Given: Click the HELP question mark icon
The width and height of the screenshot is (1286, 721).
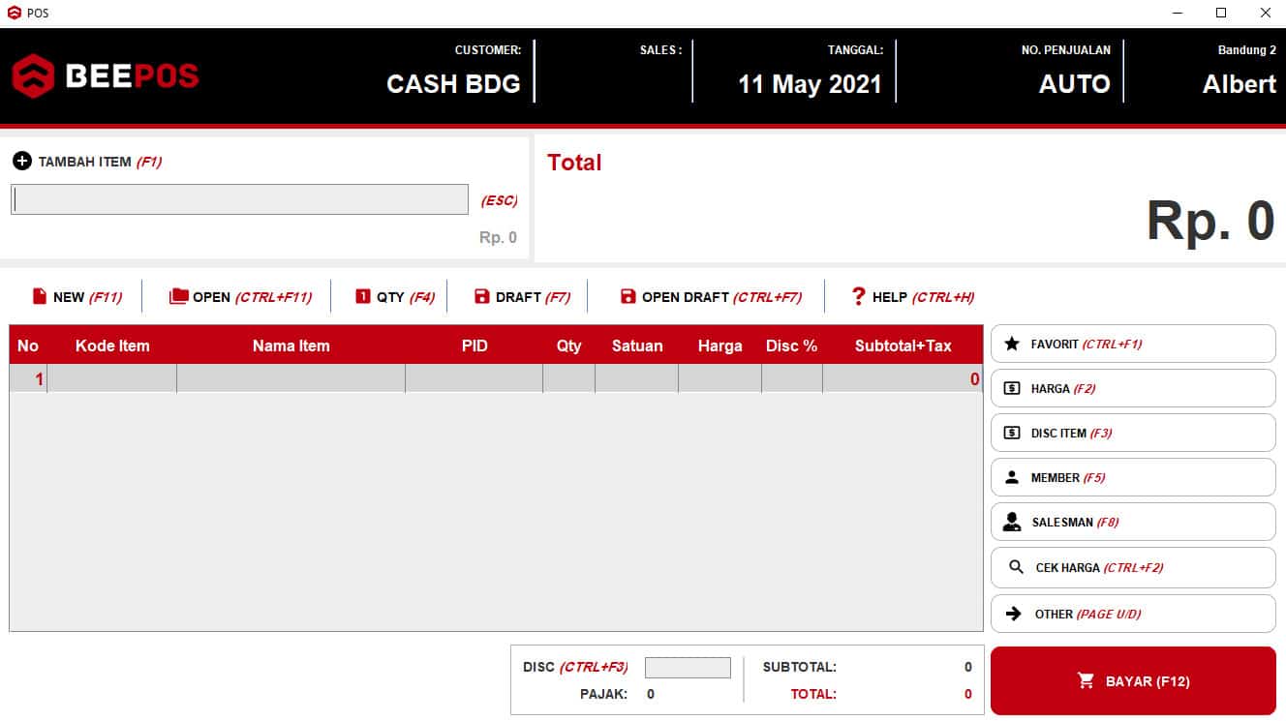Looking at the screenshot, I should point(858,296).
